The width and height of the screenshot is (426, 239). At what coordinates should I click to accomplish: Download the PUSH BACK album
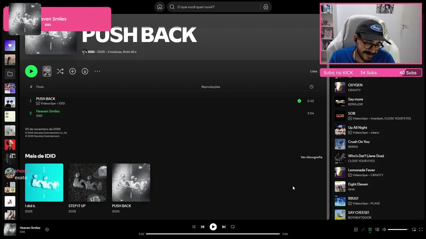(x=85, y=71)
